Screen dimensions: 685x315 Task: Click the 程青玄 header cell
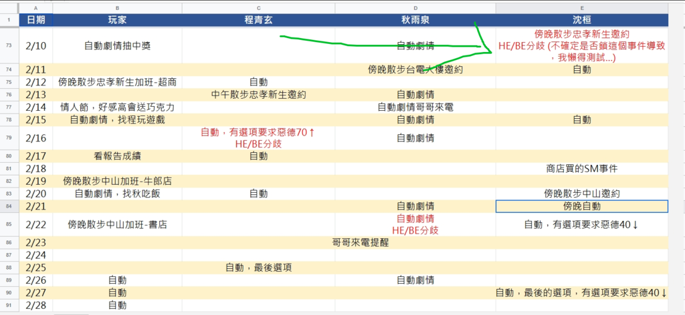point(259,19)
